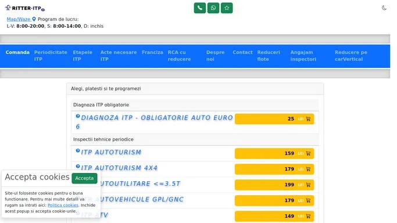Viewport: 397px width, 223px height.
Task: Click Accepta cookies button
Action: 84,178
